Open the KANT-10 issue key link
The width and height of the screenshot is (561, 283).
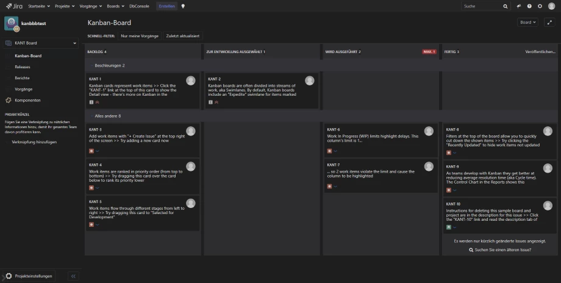point(453,204)
